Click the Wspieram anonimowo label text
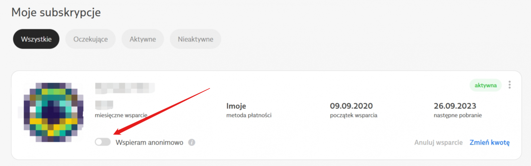This screenshot has width=531, height=166. pyautogui.click(x=149, y=142)
